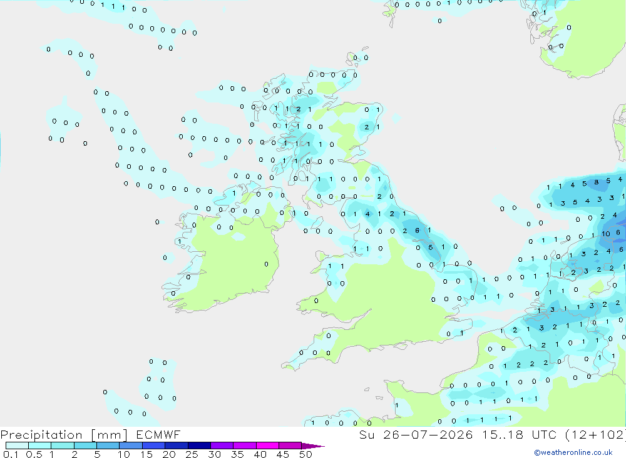
Task: Click the '8' precipitation value over the North Sea
Action: point(596,182)
